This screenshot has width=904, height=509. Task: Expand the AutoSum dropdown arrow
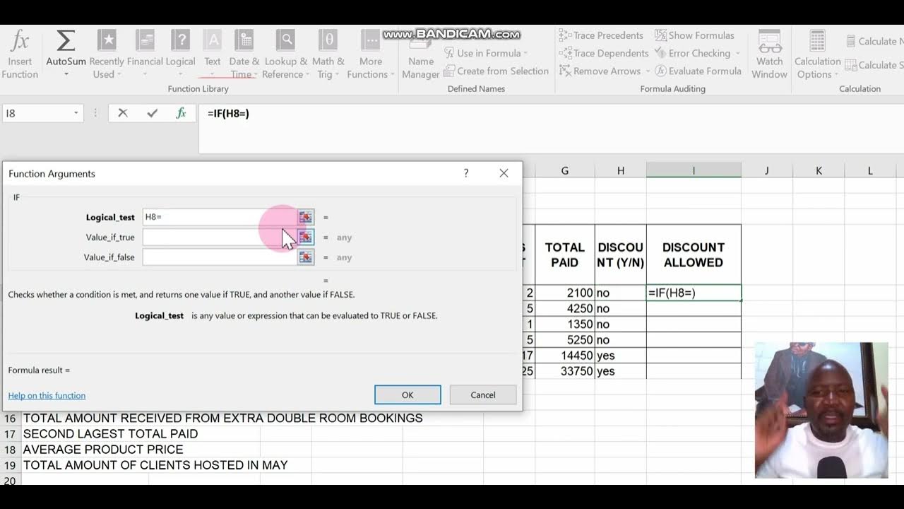click(x=66, y=74)
